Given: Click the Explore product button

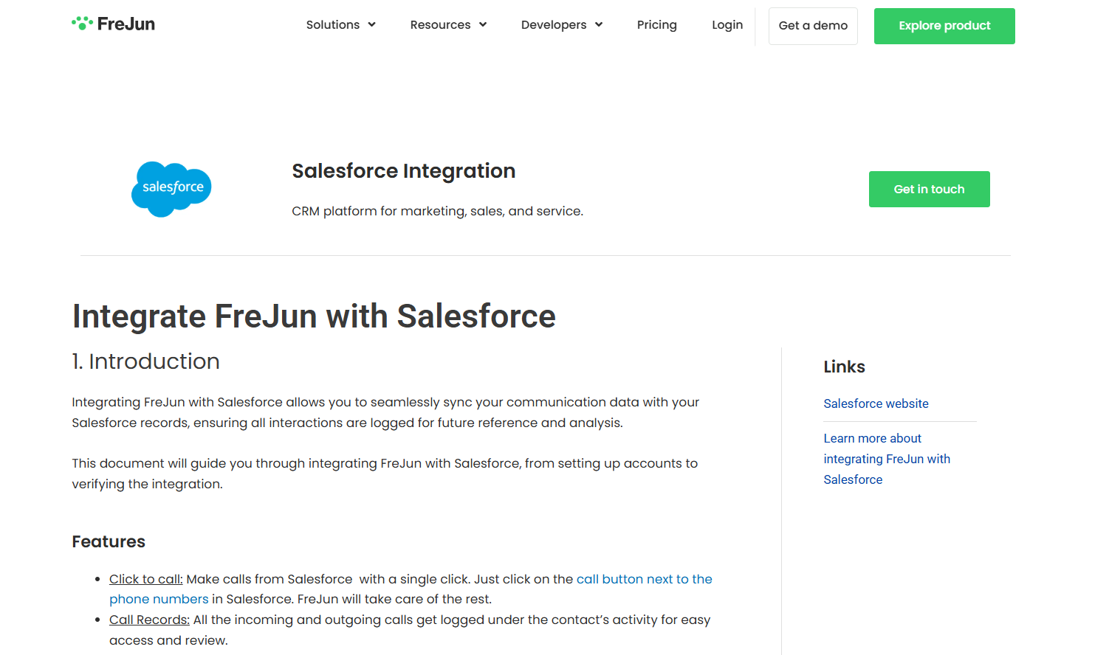Looking at the screenshot, I should (x=944, y=26).
